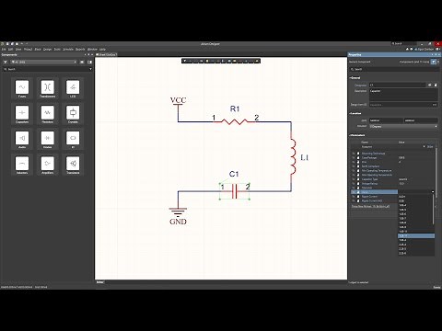The image size is (442, 331).
Task: Choose the highlighted entry in Value list
Action: click(x=416, y=236)
